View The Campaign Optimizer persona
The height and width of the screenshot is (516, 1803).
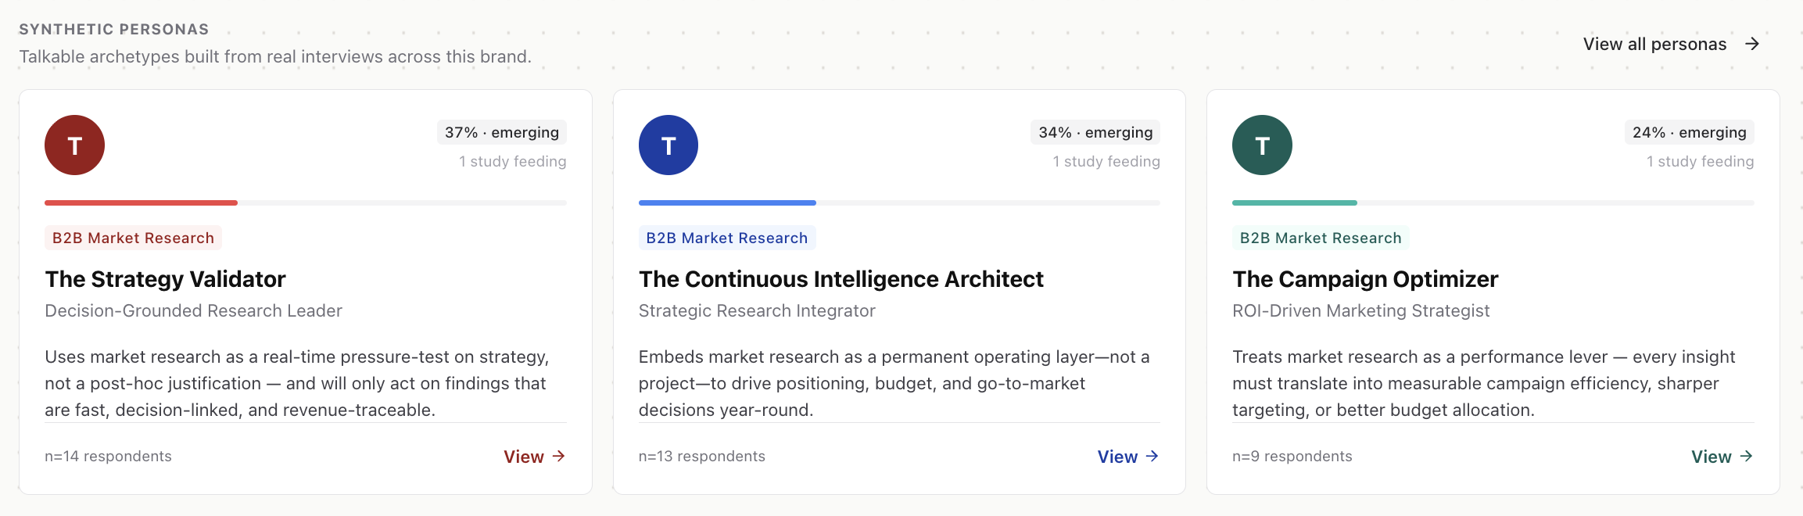1722,457
